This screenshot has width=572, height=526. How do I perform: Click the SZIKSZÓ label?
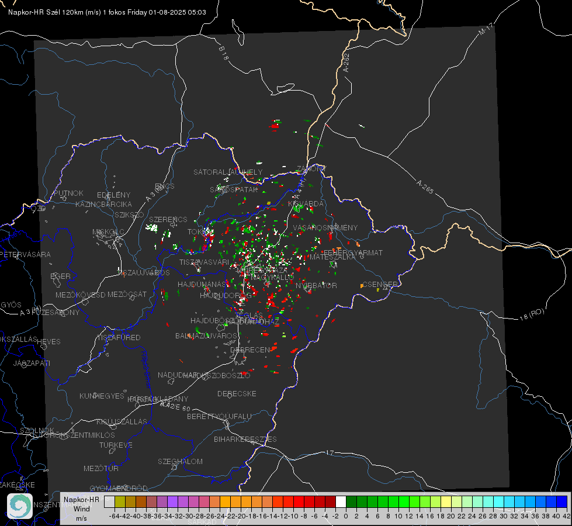130,214
